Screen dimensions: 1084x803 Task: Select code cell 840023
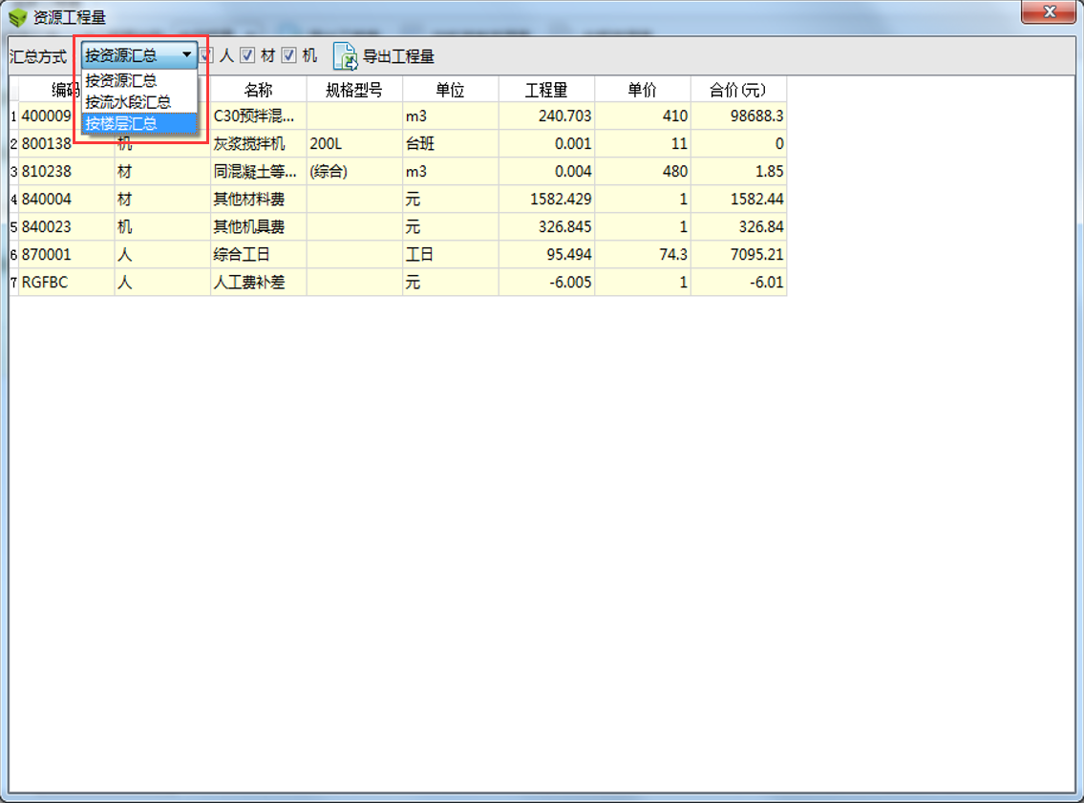tap(66, 226)
